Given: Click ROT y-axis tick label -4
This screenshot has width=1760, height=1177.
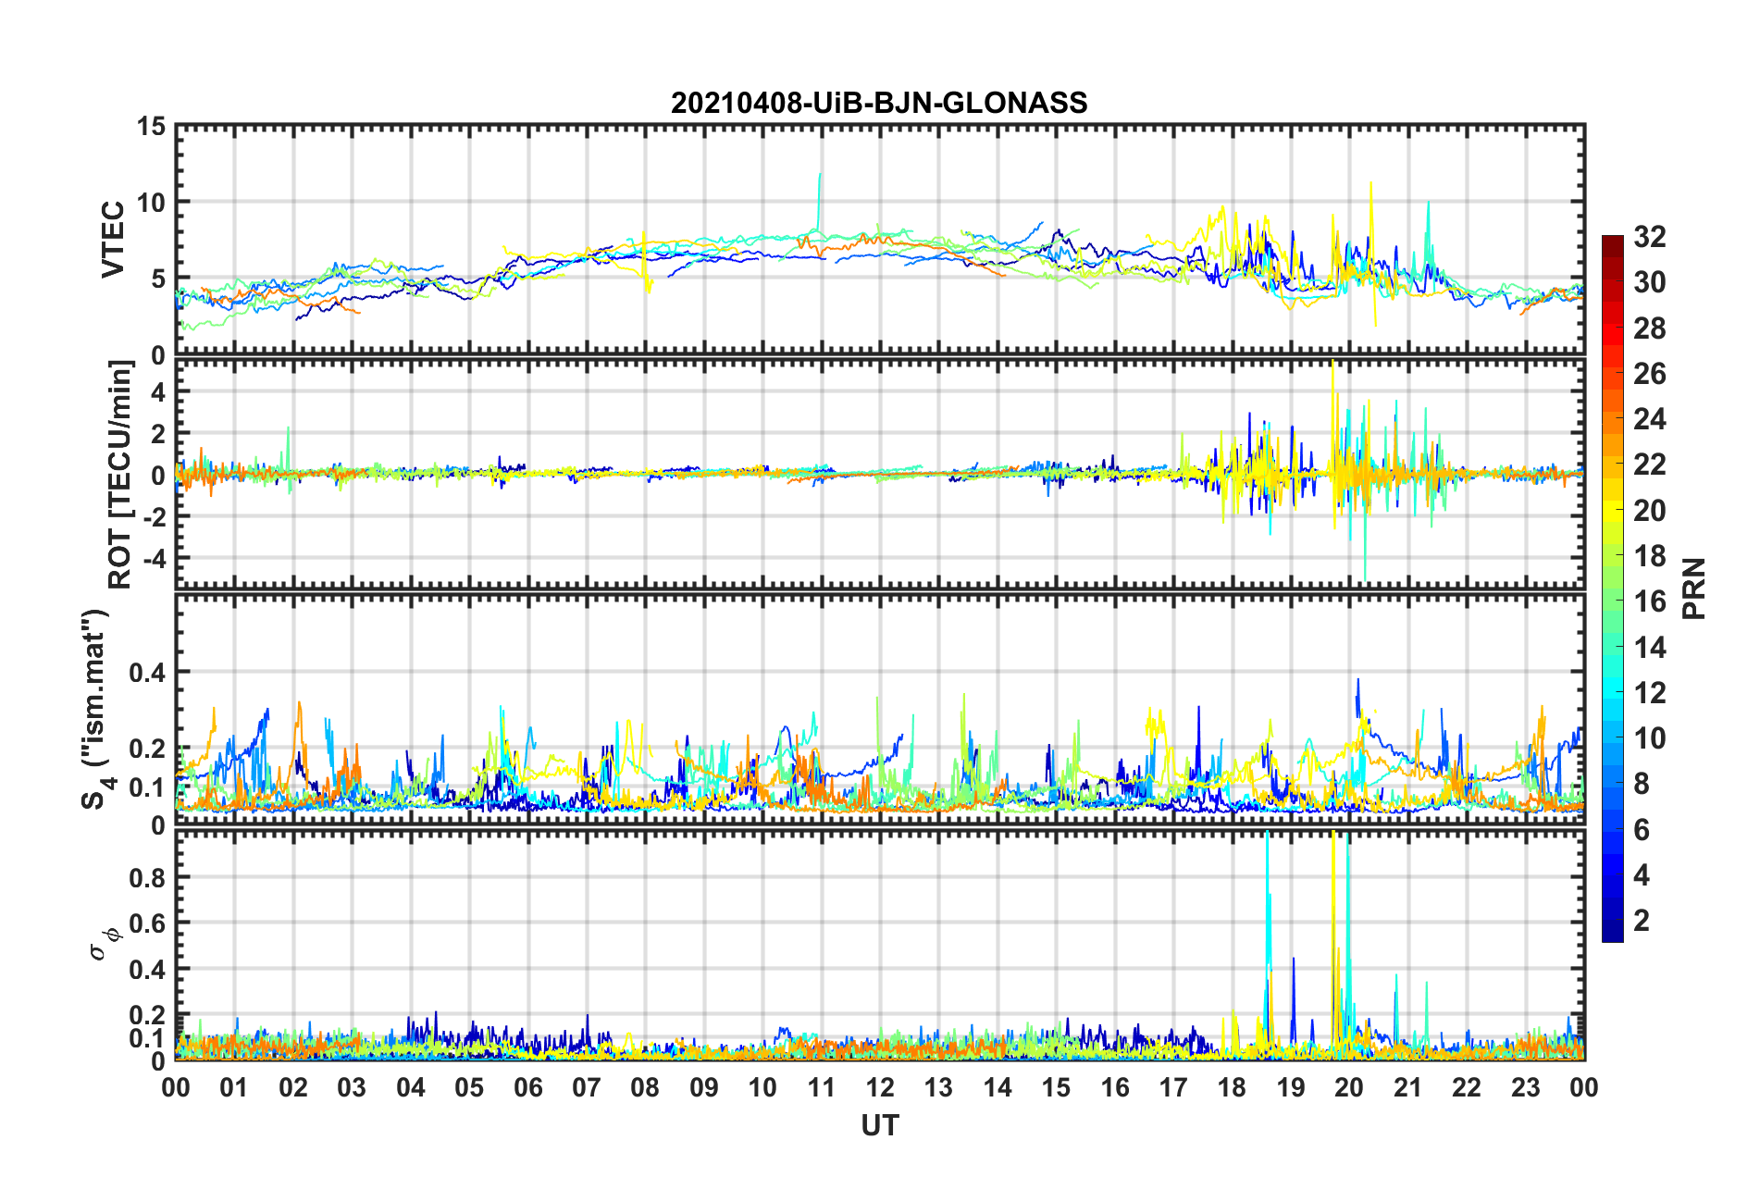Looking at the screenshot, I should click(x=155, y=559).
